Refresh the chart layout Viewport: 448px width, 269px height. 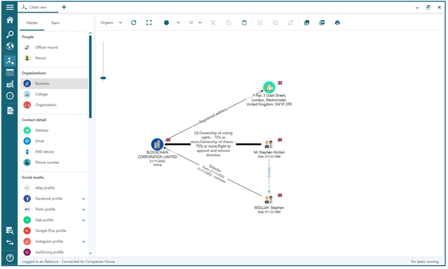pyautogui.click(x=134, y=22)
